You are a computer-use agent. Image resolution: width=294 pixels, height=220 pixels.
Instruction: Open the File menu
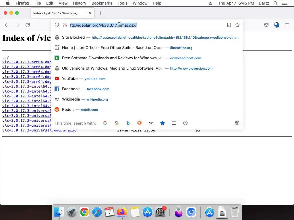click(x=38, y=3)
